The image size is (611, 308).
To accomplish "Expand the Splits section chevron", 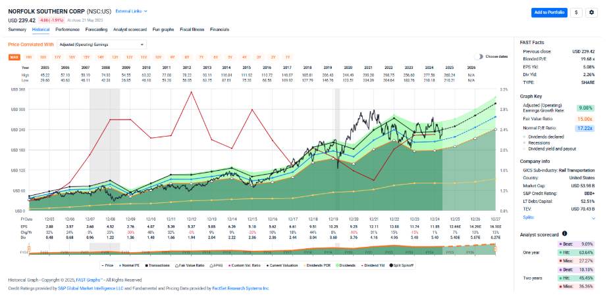I will [x=593, y=218].
